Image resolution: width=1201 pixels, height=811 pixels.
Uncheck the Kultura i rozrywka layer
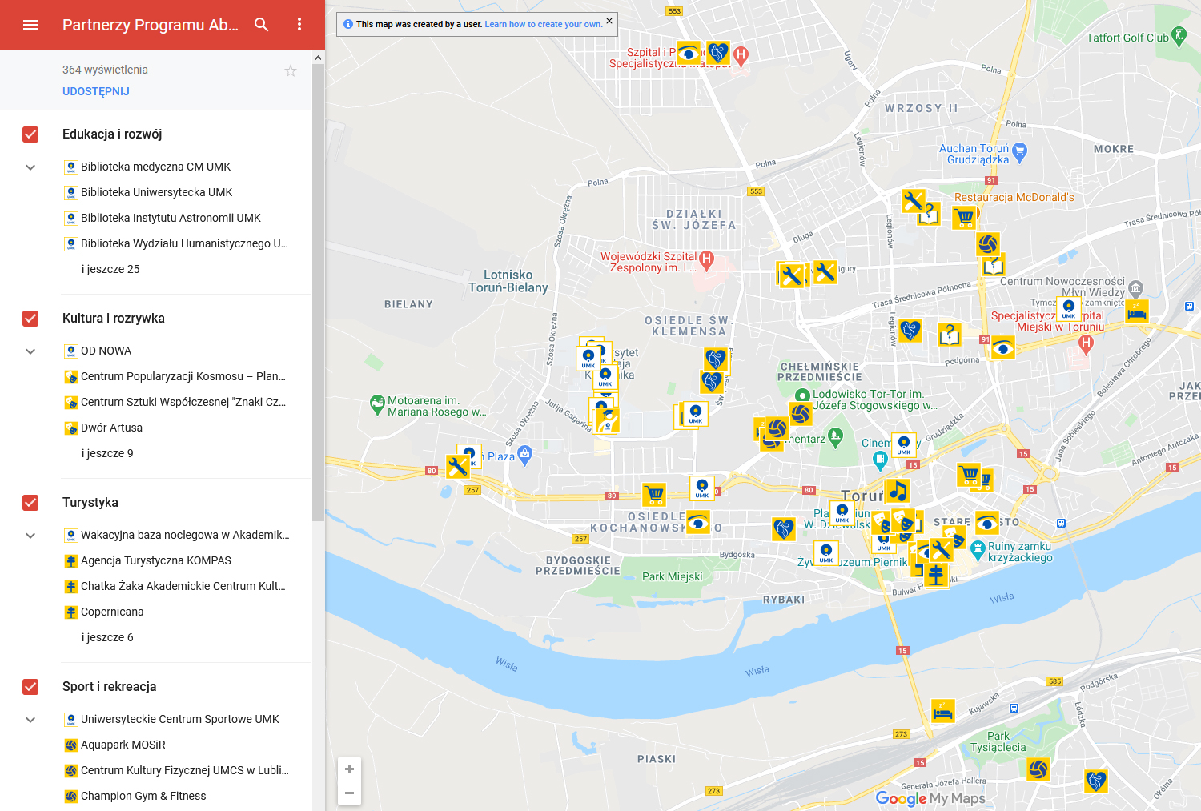pos(30,319)
